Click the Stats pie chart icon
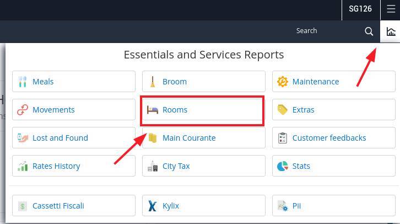Screen dimensions: 400x224 click(x=283, y=166)
